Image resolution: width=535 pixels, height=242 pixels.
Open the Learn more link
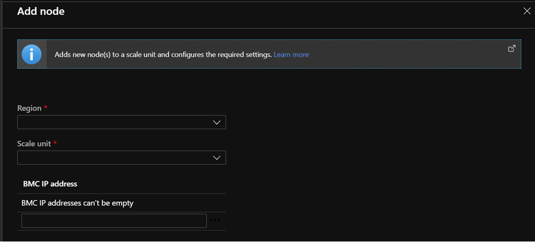pos(291,54)
